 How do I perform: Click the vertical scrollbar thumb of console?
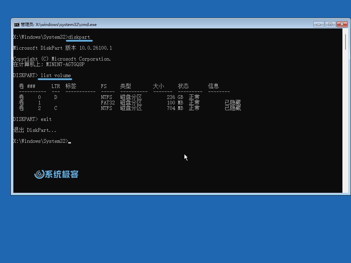coord(346,42)
